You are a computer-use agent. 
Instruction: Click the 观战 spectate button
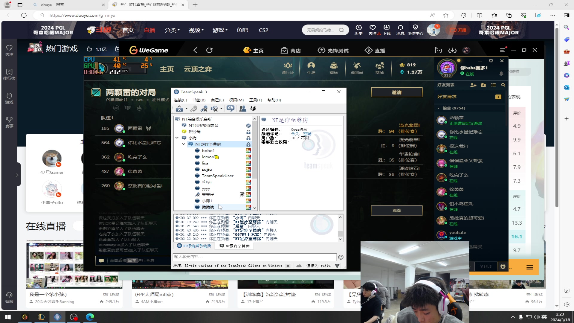coord(397,211)
